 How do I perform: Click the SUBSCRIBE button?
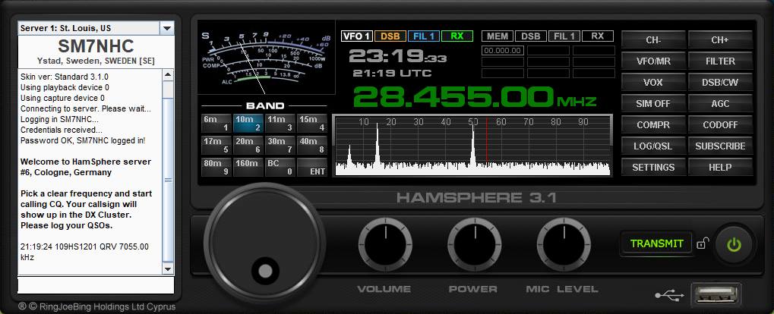click(x=720, y=146)
